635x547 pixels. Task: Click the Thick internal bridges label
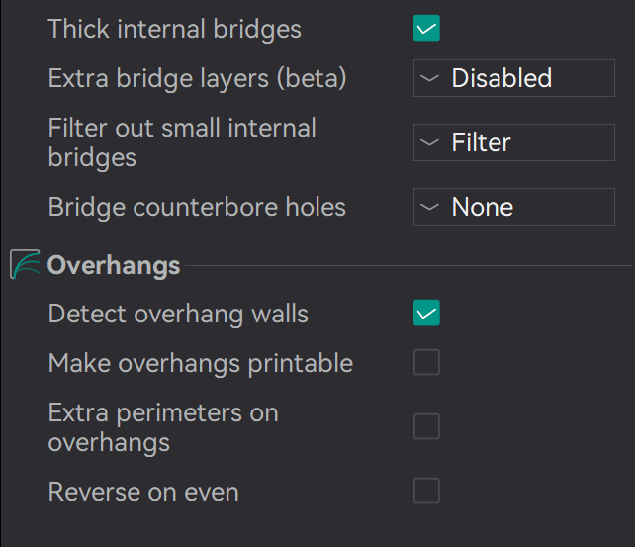(x=174, y=29)
